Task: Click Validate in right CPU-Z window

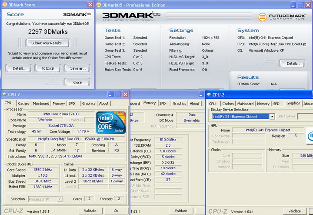Action: coord(295,211)
